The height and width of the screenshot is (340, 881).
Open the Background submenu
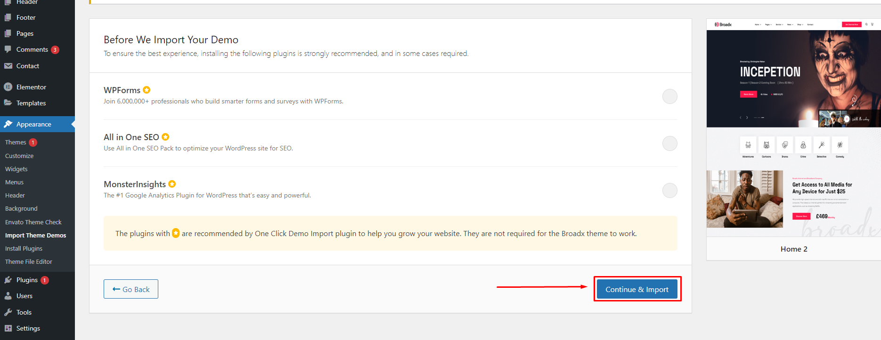21,208
